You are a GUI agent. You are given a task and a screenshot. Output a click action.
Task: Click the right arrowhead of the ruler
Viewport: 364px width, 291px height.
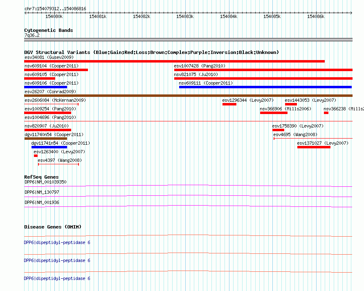tap(351, 13)
